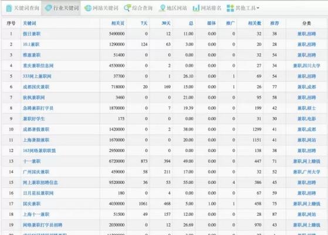Viewport: 328px width, 235px height.
Task: Go to the 地区网站 tab
Action: click(173, 8)
